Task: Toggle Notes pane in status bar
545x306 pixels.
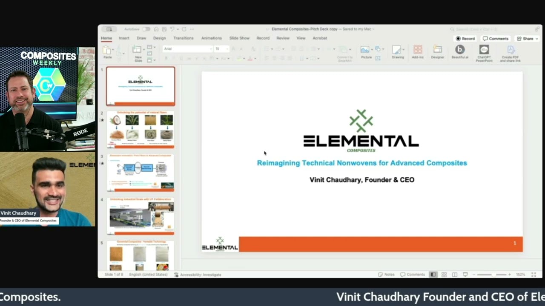Action: (x=387, y=275)
